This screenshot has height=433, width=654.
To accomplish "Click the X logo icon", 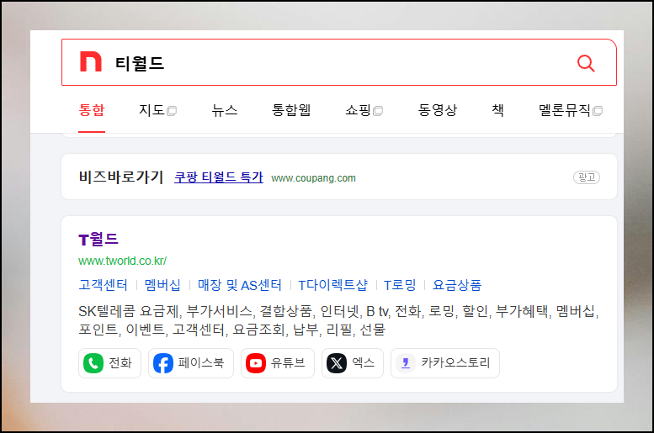I will tap(337, 363).
